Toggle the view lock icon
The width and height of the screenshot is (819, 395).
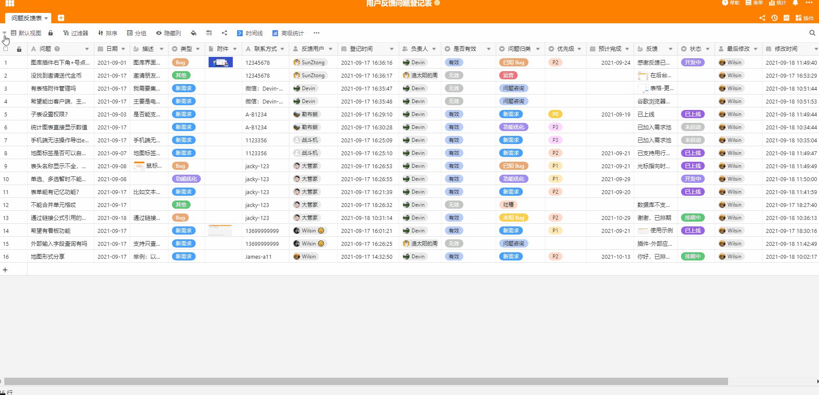pos(50,33)
